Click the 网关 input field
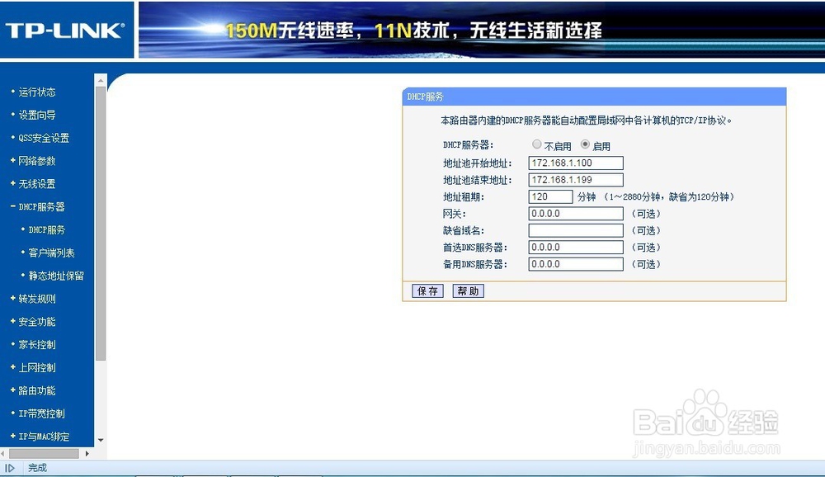 tap(576, 214)
